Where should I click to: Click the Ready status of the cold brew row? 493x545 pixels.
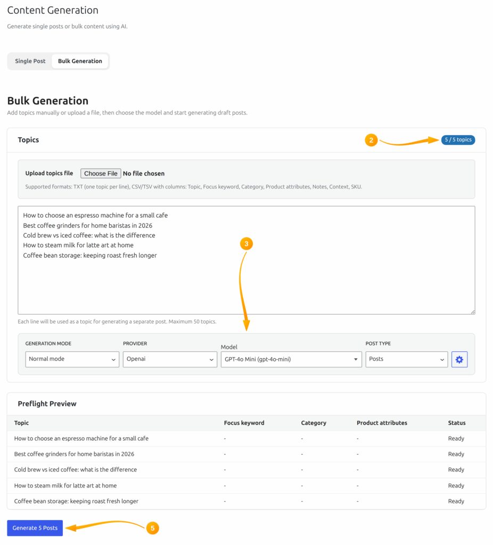point(456,470)
